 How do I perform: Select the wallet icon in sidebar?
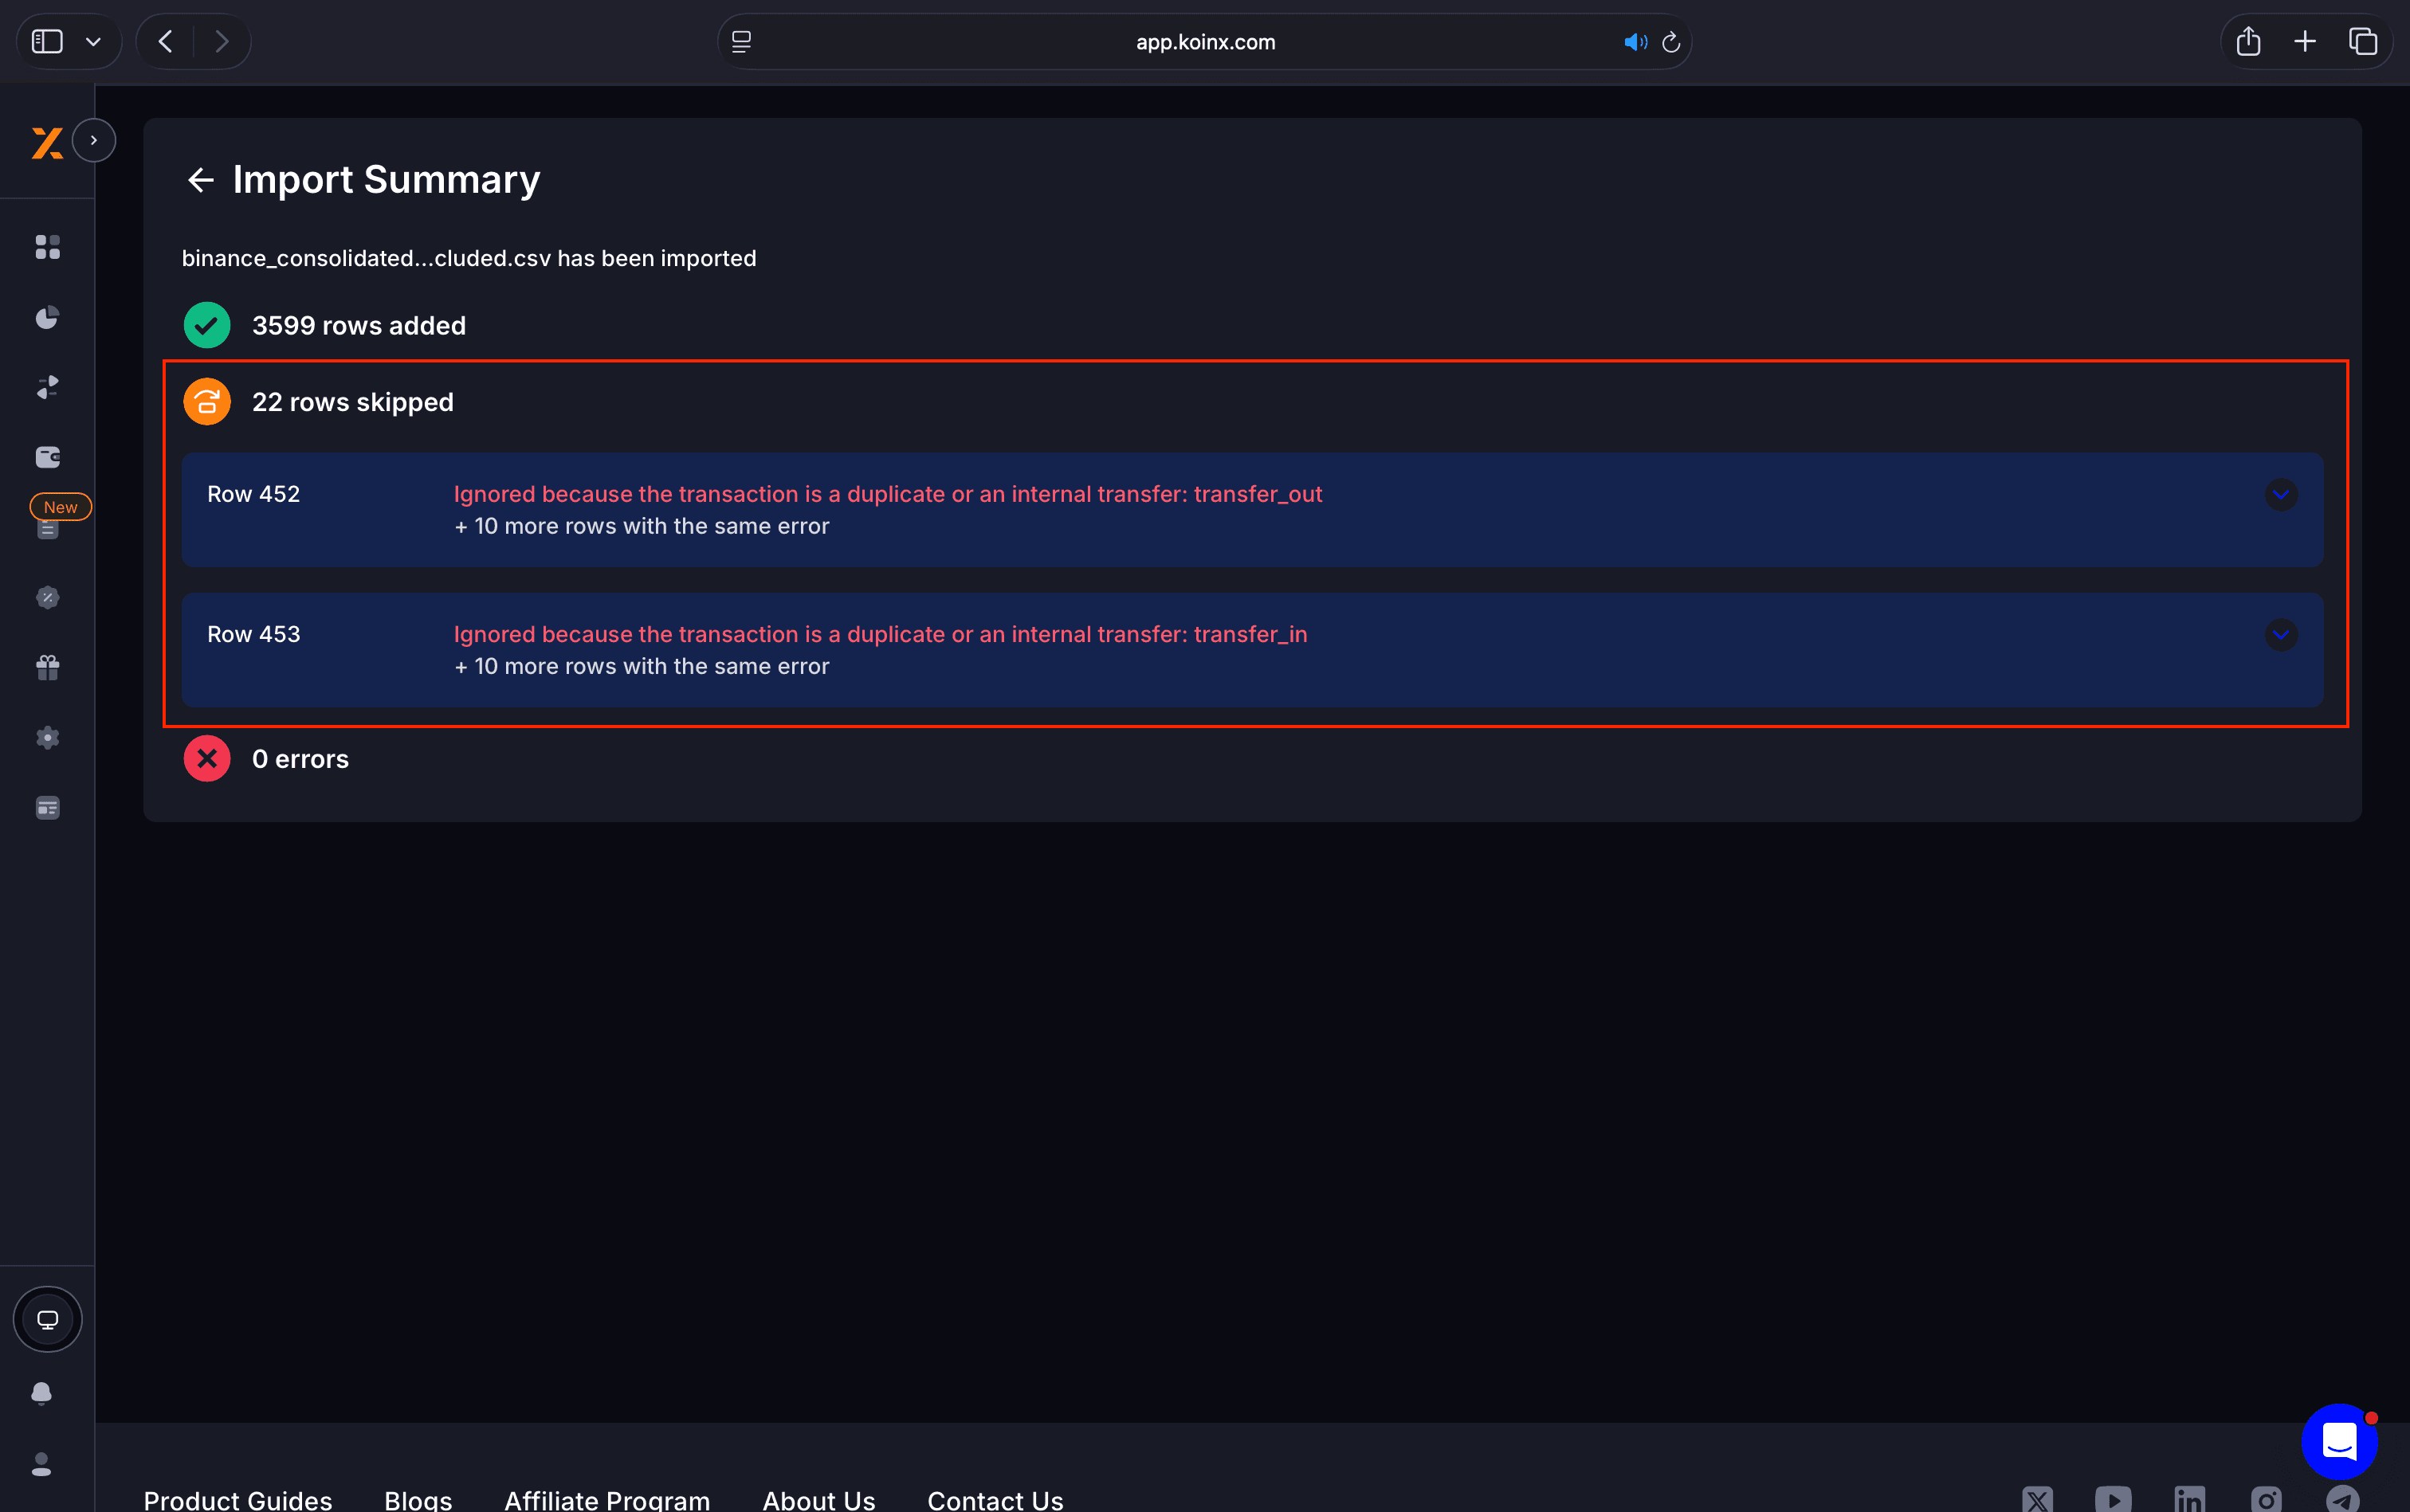point(47,457)
